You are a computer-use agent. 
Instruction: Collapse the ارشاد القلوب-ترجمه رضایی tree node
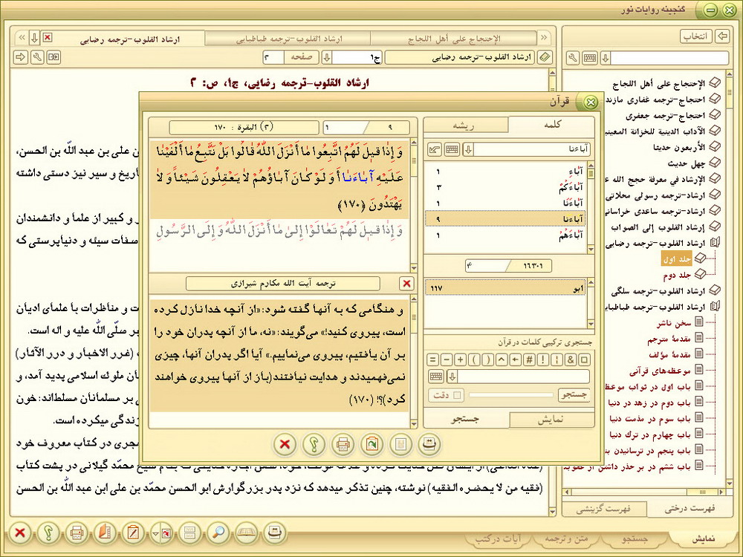pyautogui.click(x=715, y=243)
